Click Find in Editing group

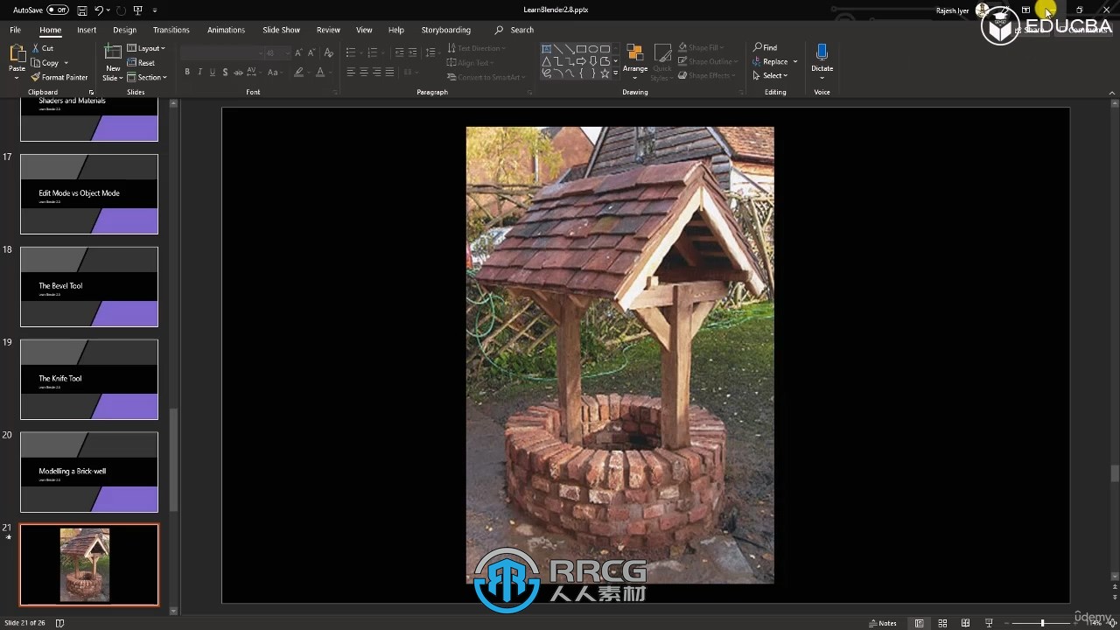coord(765,47)
